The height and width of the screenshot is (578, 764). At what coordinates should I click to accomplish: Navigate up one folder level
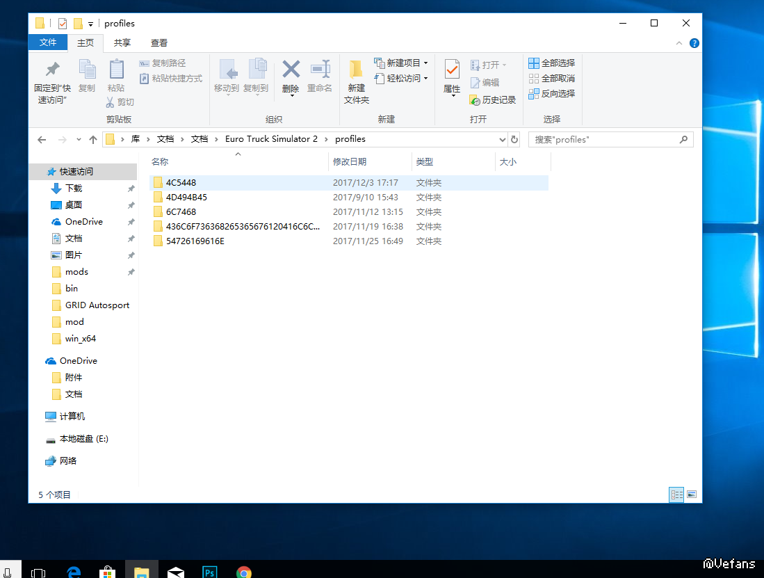93,139
